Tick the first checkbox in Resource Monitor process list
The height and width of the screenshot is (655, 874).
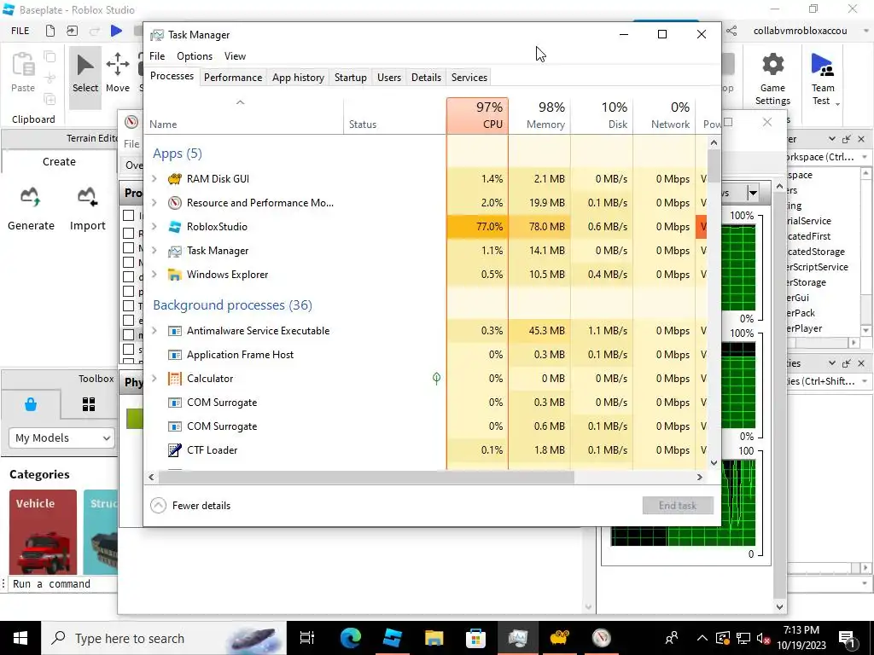[x=128, y=215]
